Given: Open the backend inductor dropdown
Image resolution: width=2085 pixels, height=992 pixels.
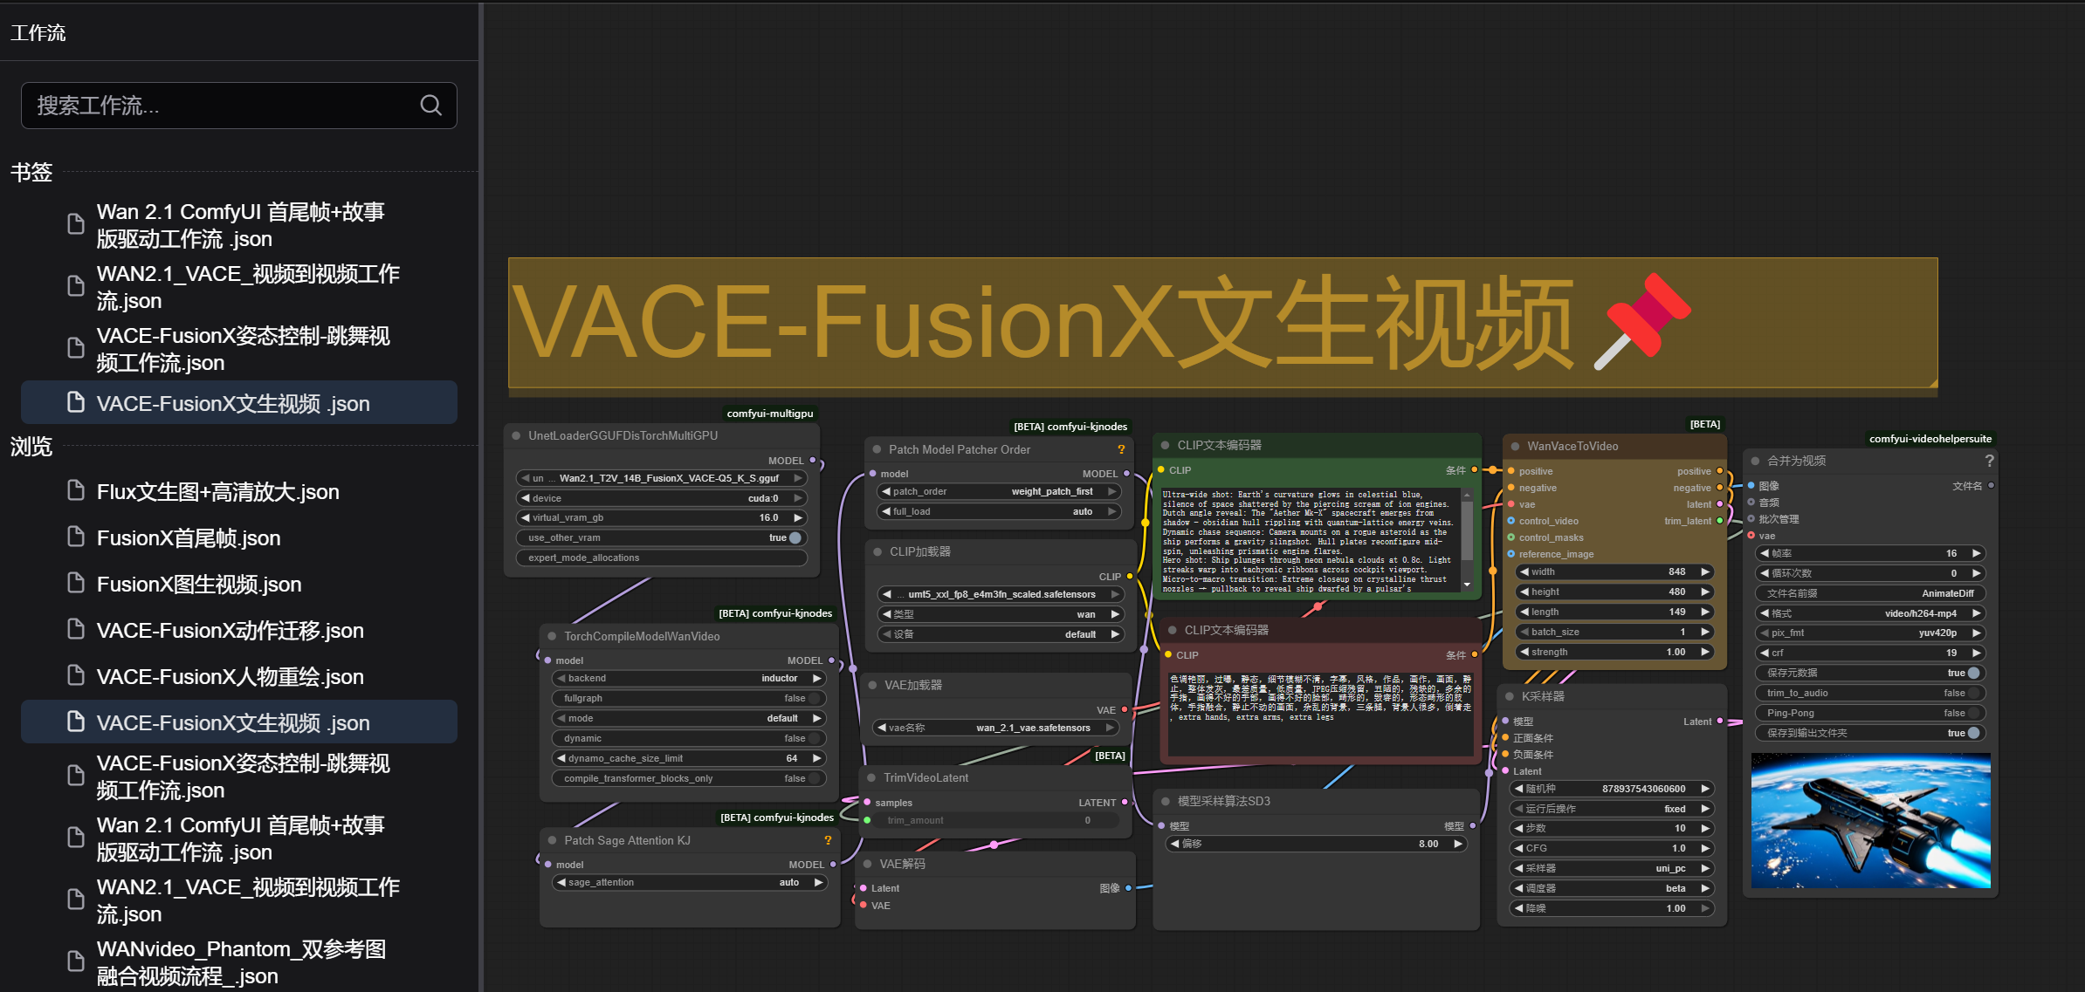Looking at the screenshot, I should coord(689,678).
